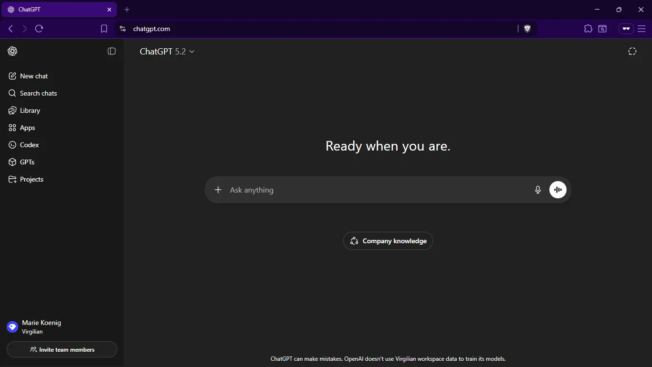Open the Library section
The width and height of the screenshot is (652, 367).
(x=62, y=110)
